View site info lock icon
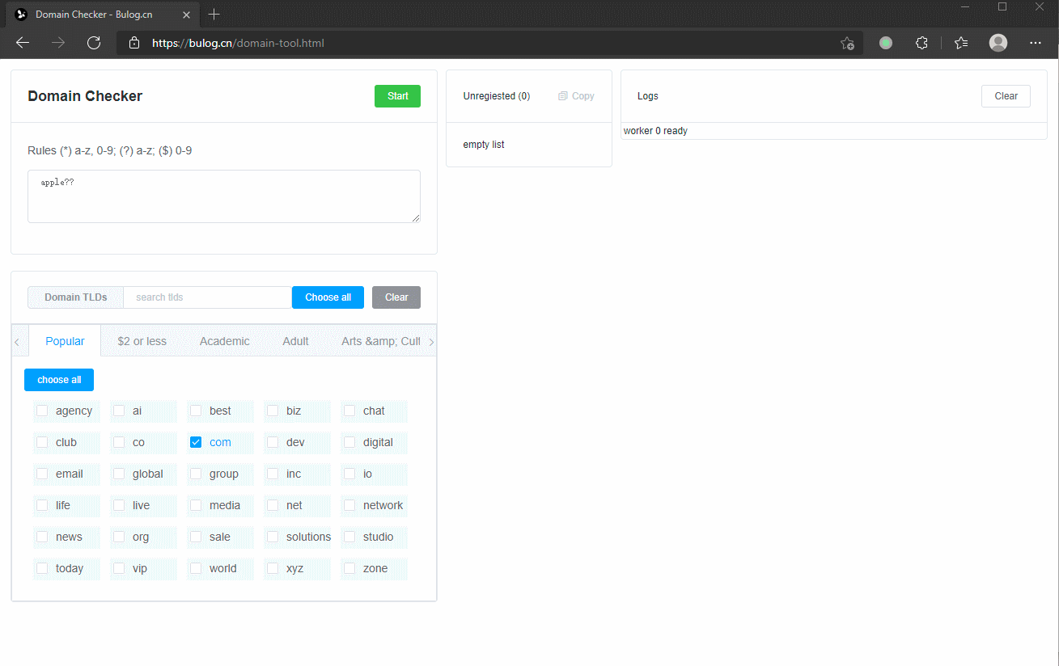 [x=134, y=43]
